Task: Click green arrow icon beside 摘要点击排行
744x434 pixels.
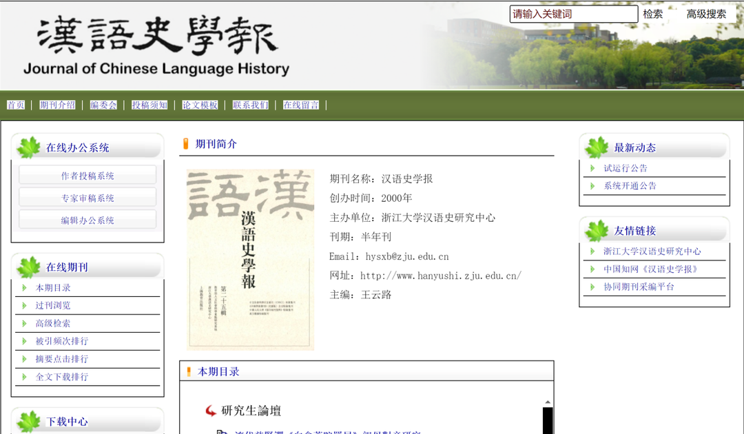Action: [x=24, y=359]
